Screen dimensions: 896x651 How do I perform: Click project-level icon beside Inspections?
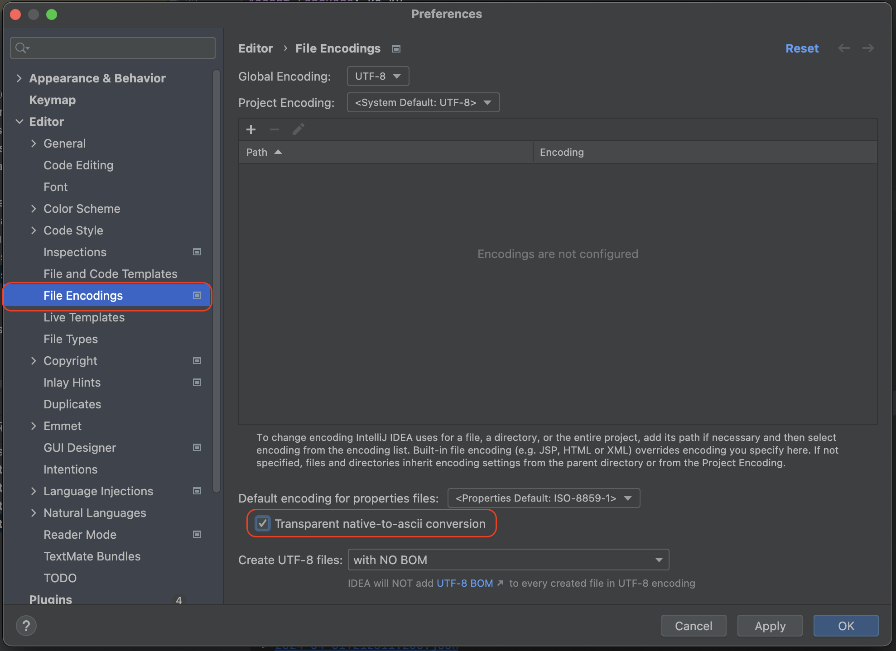coord(197,252)
